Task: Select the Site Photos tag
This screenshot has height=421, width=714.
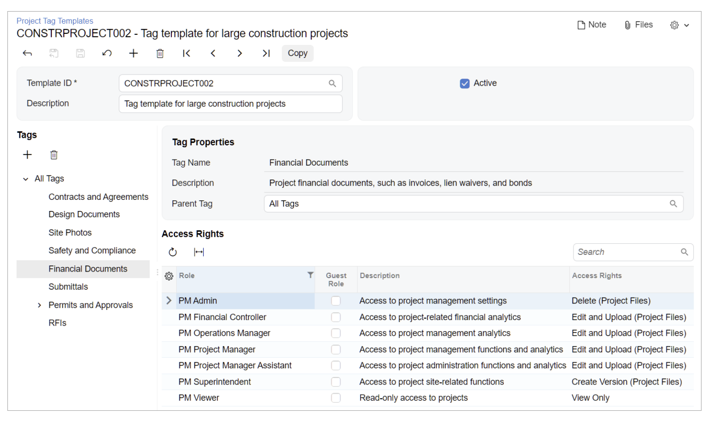Action: pos(70,233)
